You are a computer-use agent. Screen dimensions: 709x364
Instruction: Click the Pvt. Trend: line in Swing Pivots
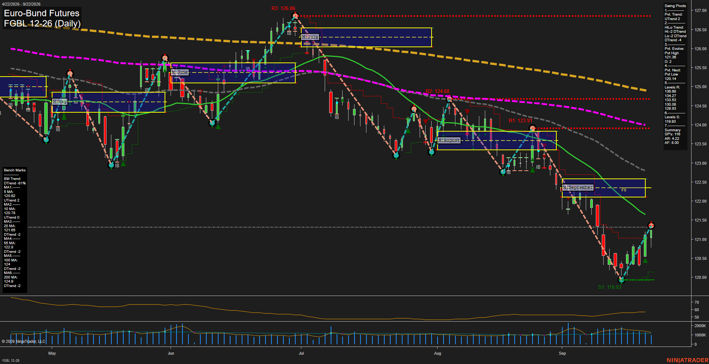tap(674, 15)
